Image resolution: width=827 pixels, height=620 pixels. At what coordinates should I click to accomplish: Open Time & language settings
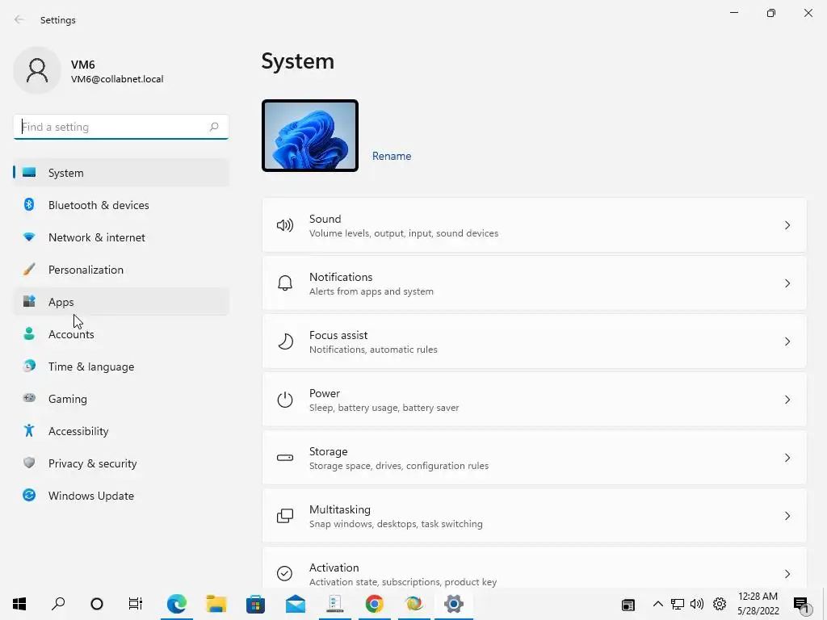point(121,367)
